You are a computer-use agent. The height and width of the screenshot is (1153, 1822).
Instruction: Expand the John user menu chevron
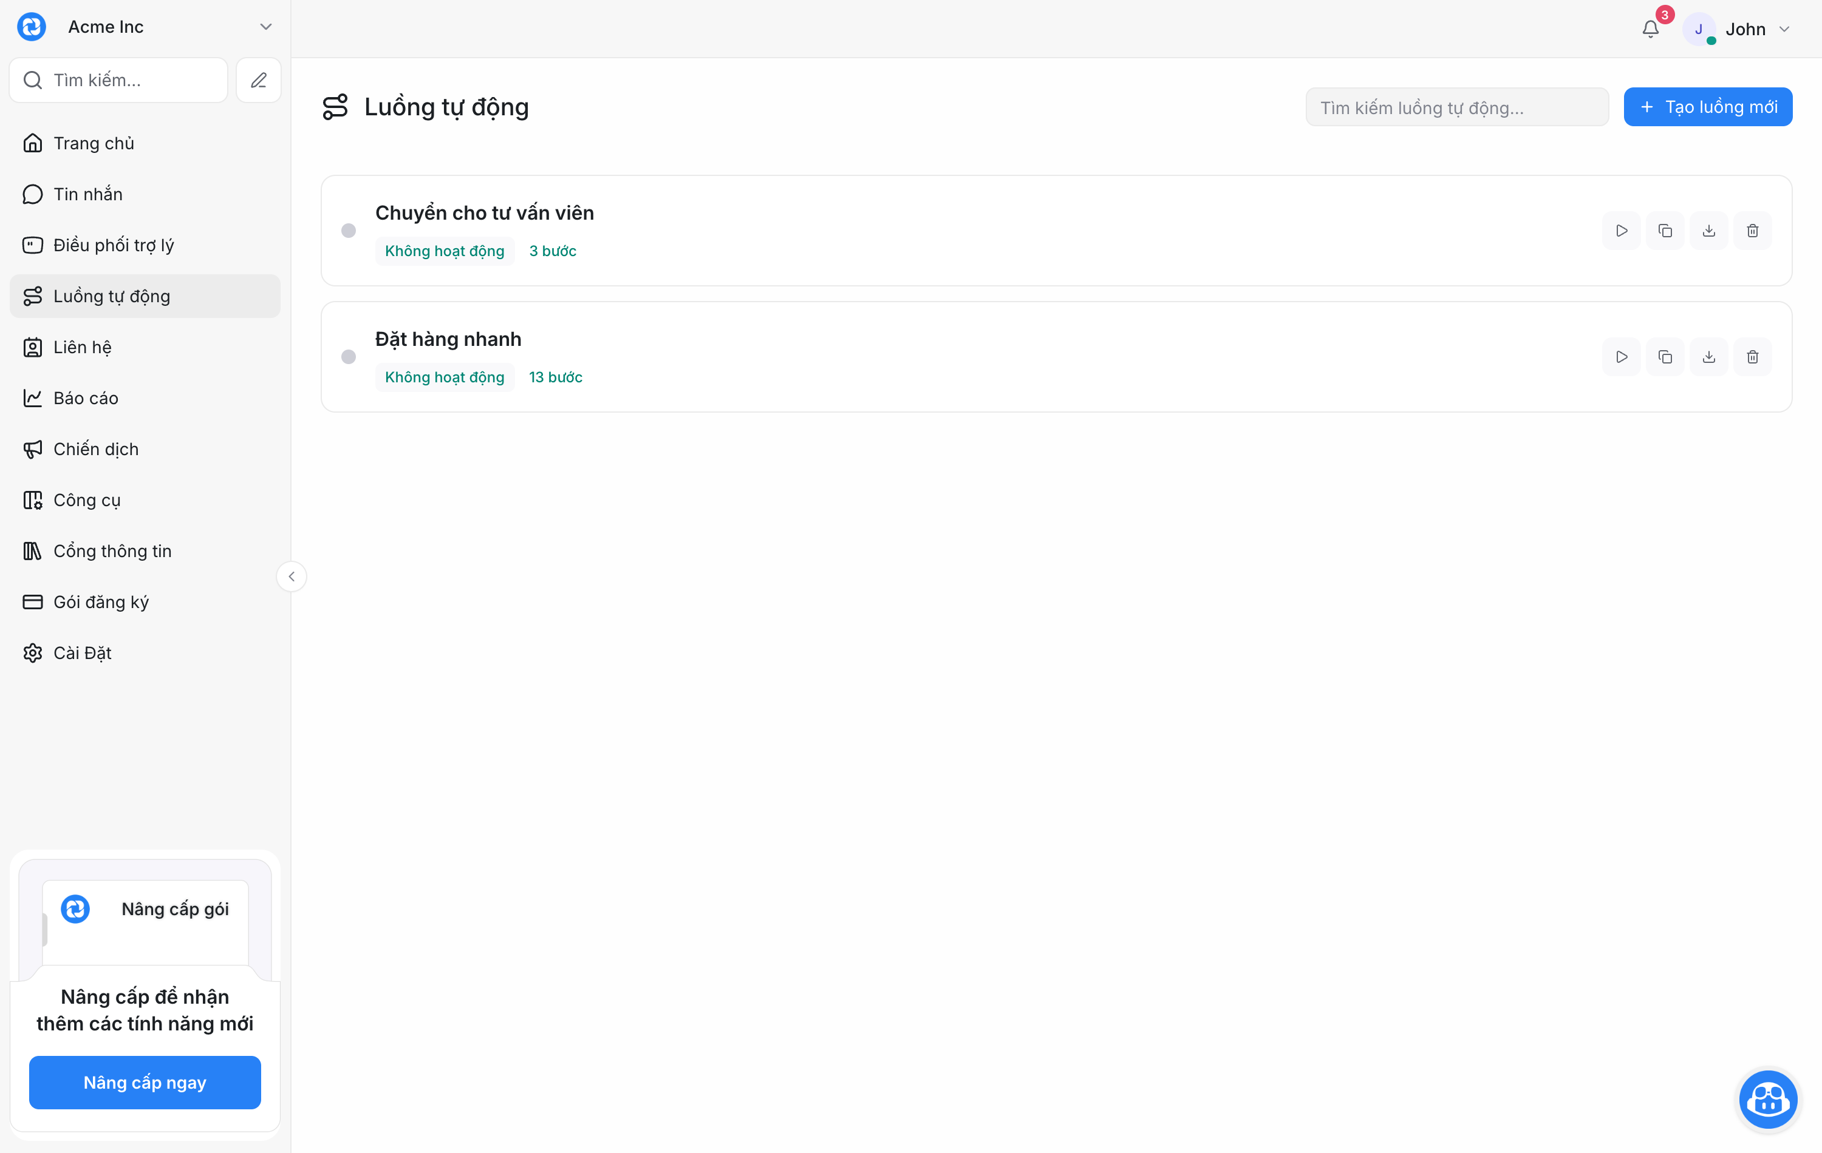coord(1784,30)
